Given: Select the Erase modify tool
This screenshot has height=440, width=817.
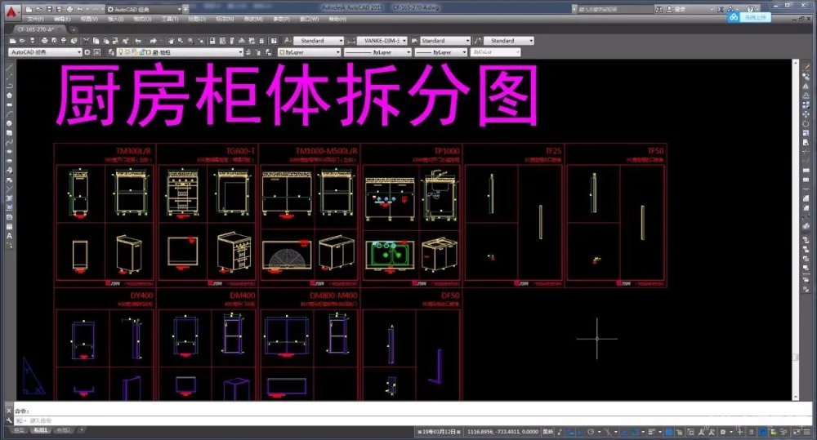Looking at the screenshot, I should 806,67.
